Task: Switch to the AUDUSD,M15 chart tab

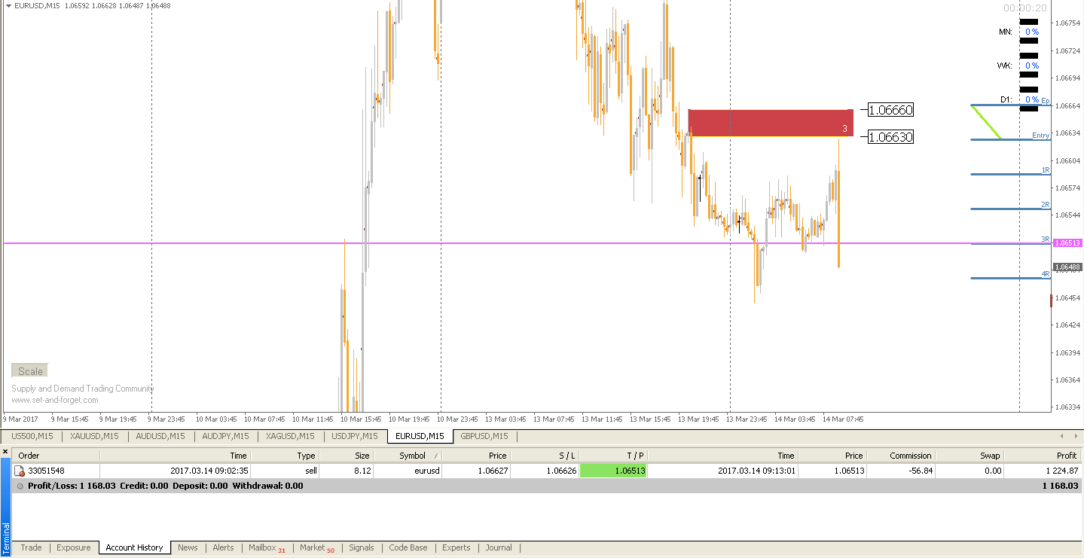Action: coord(161,436)
